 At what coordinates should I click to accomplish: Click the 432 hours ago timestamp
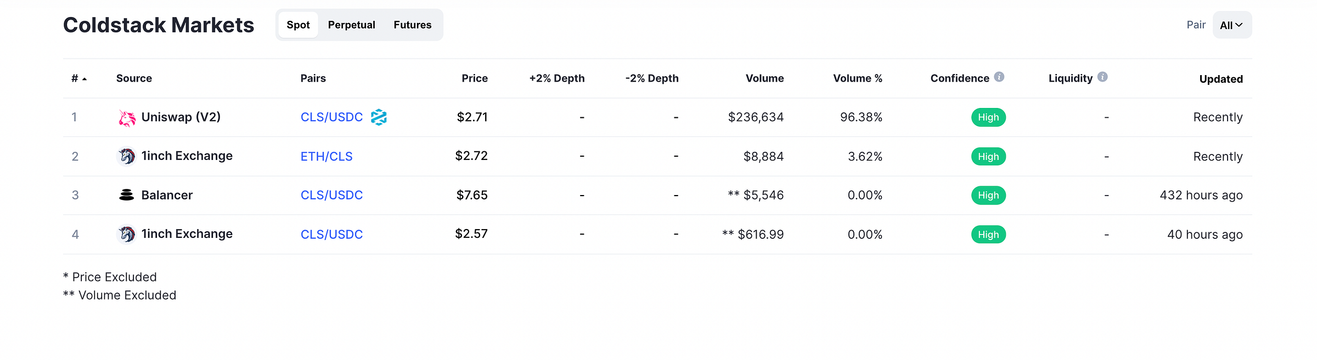pos(1201,195)
